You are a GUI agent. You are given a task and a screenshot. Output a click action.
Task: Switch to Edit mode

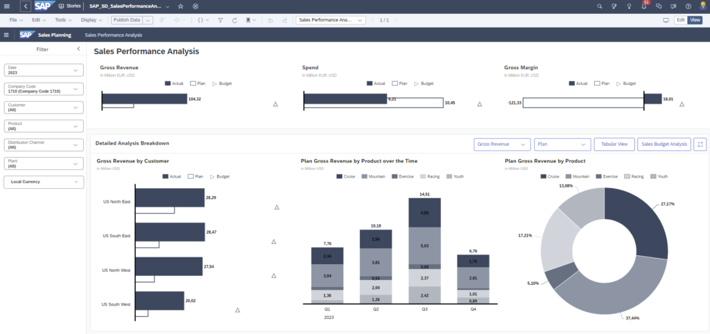pyautogui.click(x=680, y=20)
